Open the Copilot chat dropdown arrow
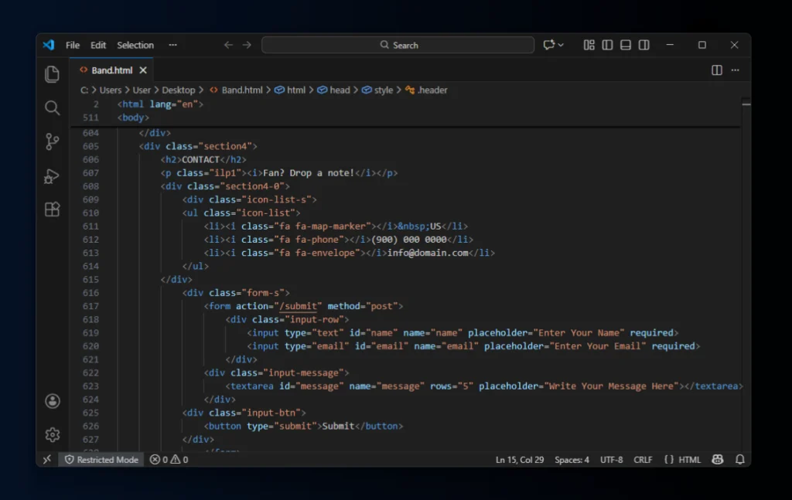Image resolution: width=792 pixels, height=500 pixels. pyautogui.click(x=561, y=45)
